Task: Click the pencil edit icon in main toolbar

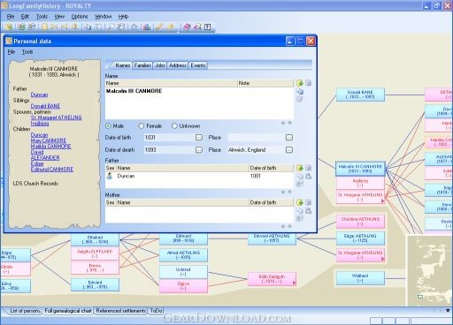Action: [159, 27]
